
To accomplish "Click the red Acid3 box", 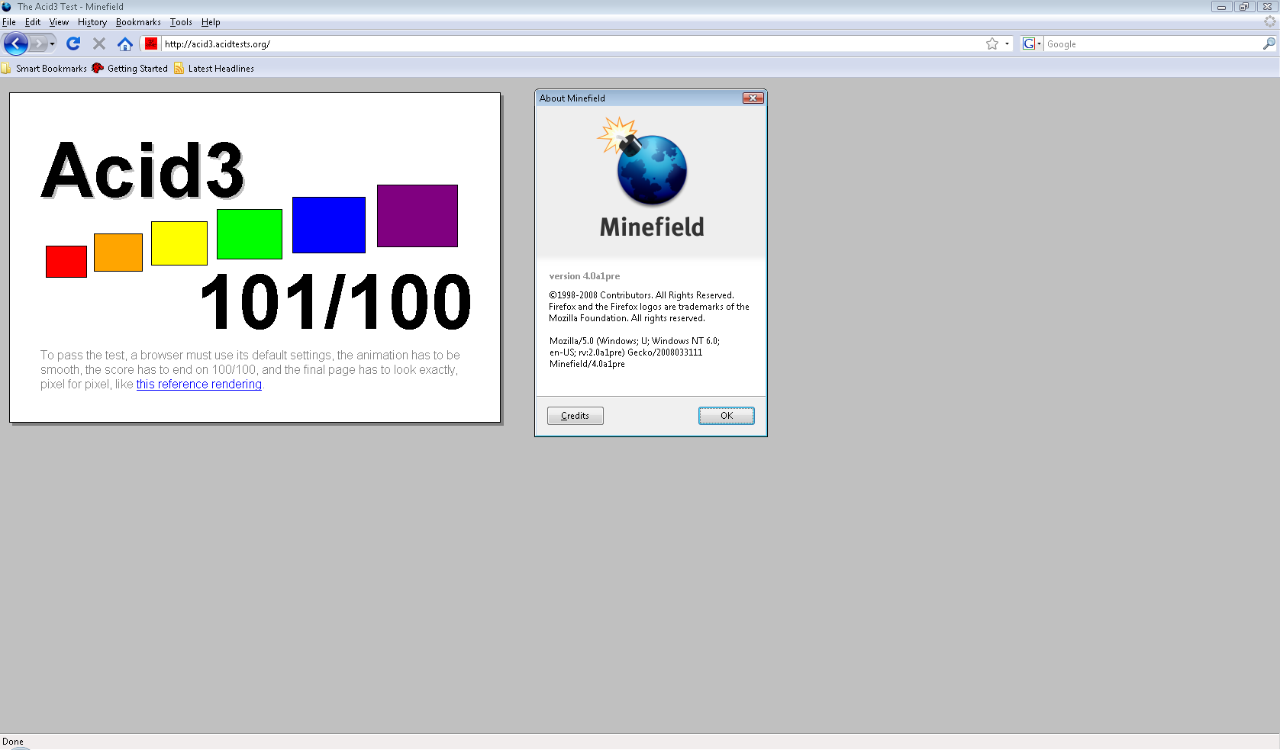I will coord(66,262).
